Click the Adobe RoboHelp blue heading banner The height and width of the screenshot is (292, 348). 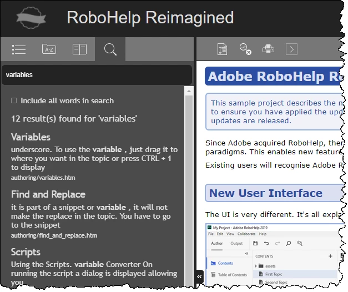(275, 76)
